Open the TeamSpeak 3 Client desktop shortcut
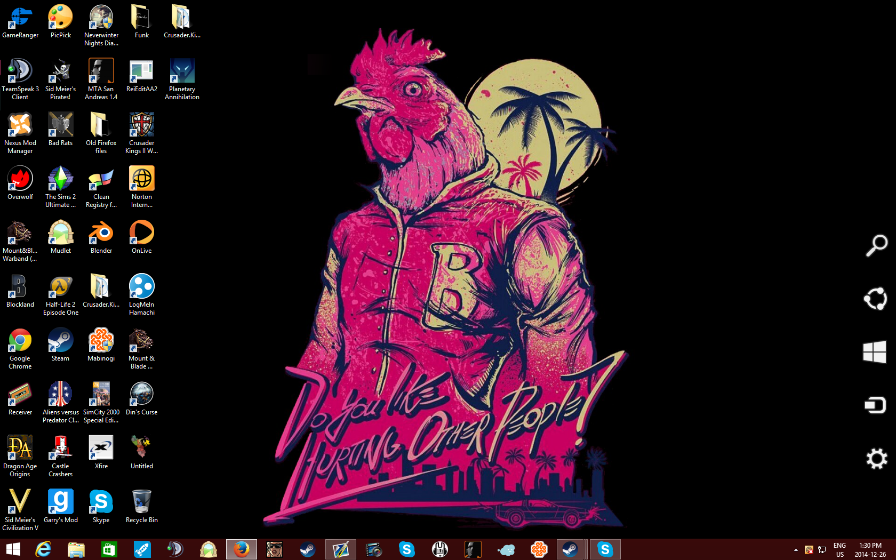The image size is (896, 560). [x=20, y=79]
